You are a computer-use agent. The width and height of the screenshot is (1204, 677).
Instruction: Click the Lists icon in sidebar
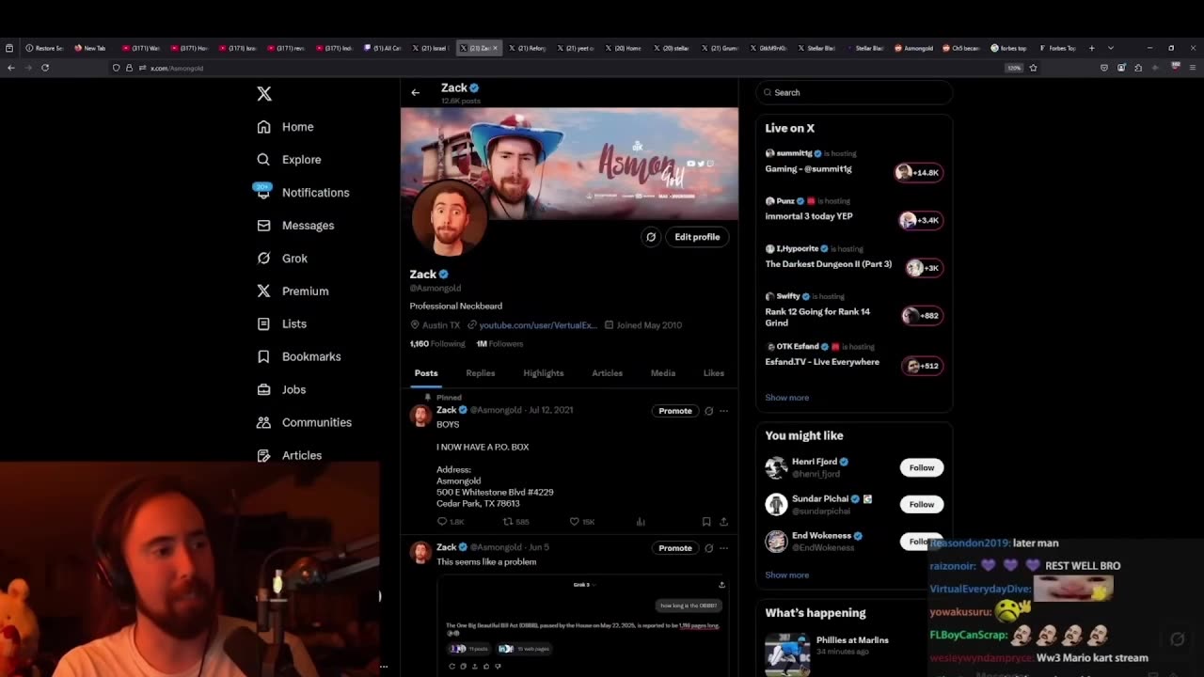[x=263, y=323]
